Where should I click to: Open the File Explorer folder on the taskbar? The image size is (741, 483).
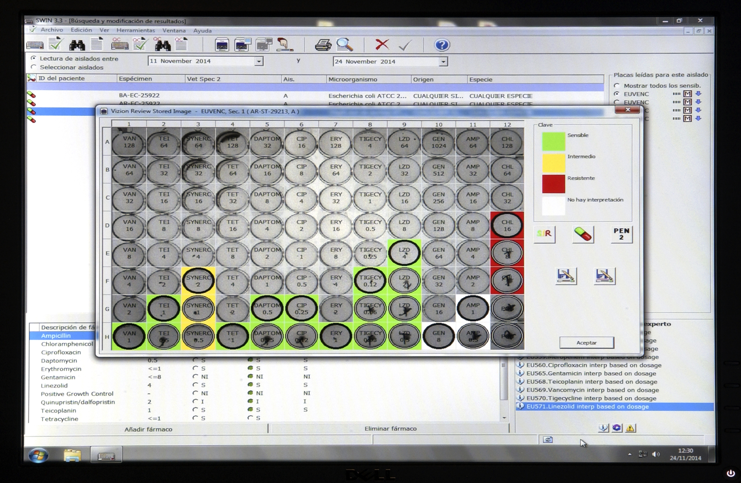tap(72, 455)
